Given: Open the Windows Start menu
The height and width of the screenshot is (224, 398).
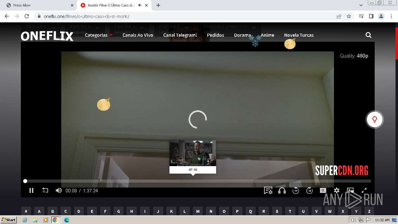Looking at the screenshot, I should (x=8, y=220).
